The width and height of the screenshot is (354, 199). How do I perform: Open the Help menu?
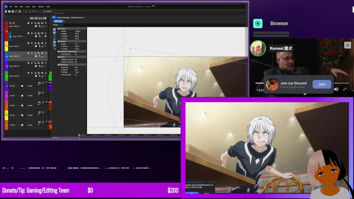coord(48,7)
